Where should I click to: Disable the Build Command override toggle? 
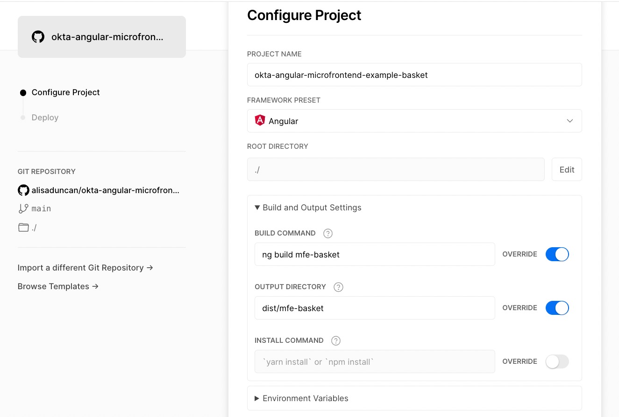(557, 254)
